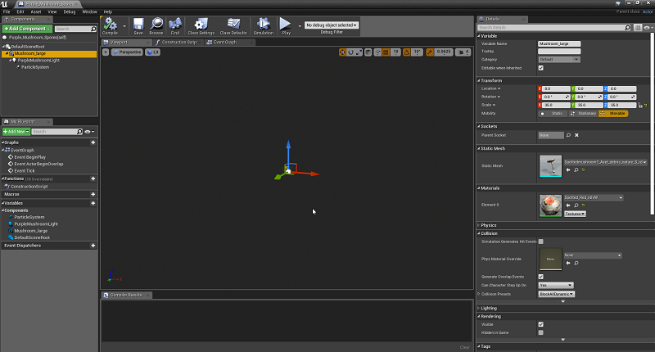Expand the Lighting section

pos(479,308)
